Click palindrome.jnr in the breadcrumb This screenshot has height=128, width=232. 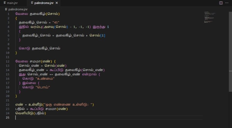pos(18,9)
